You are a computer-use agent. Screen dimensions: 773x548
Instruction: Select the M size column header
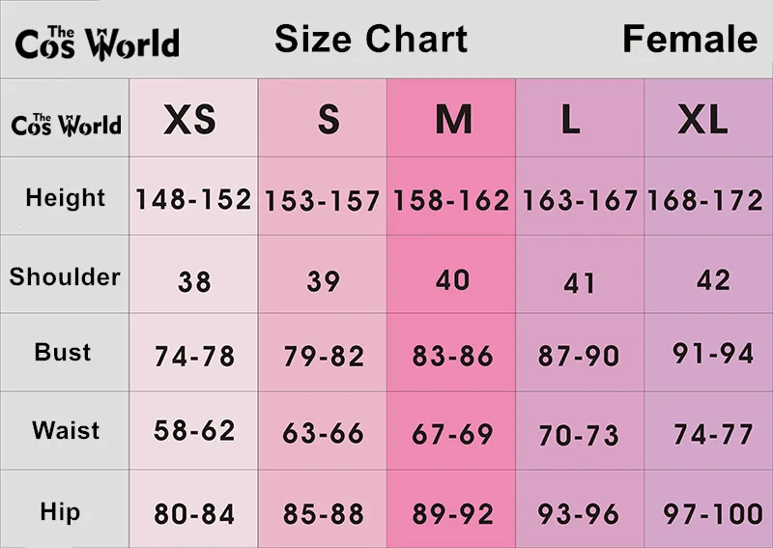click(453, 120)
